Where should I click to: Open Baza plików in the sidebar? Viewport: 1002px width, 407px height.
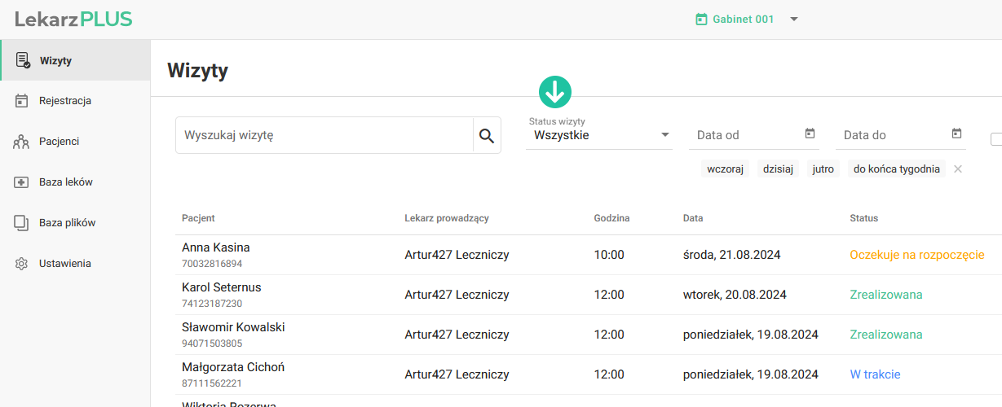[x=67, y=223]
